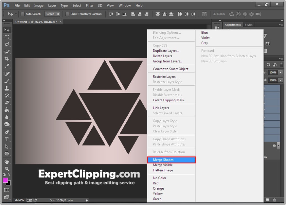Open the Fill 100% dropdown arrow
286x205 pixels.
[x=280, y=80]
